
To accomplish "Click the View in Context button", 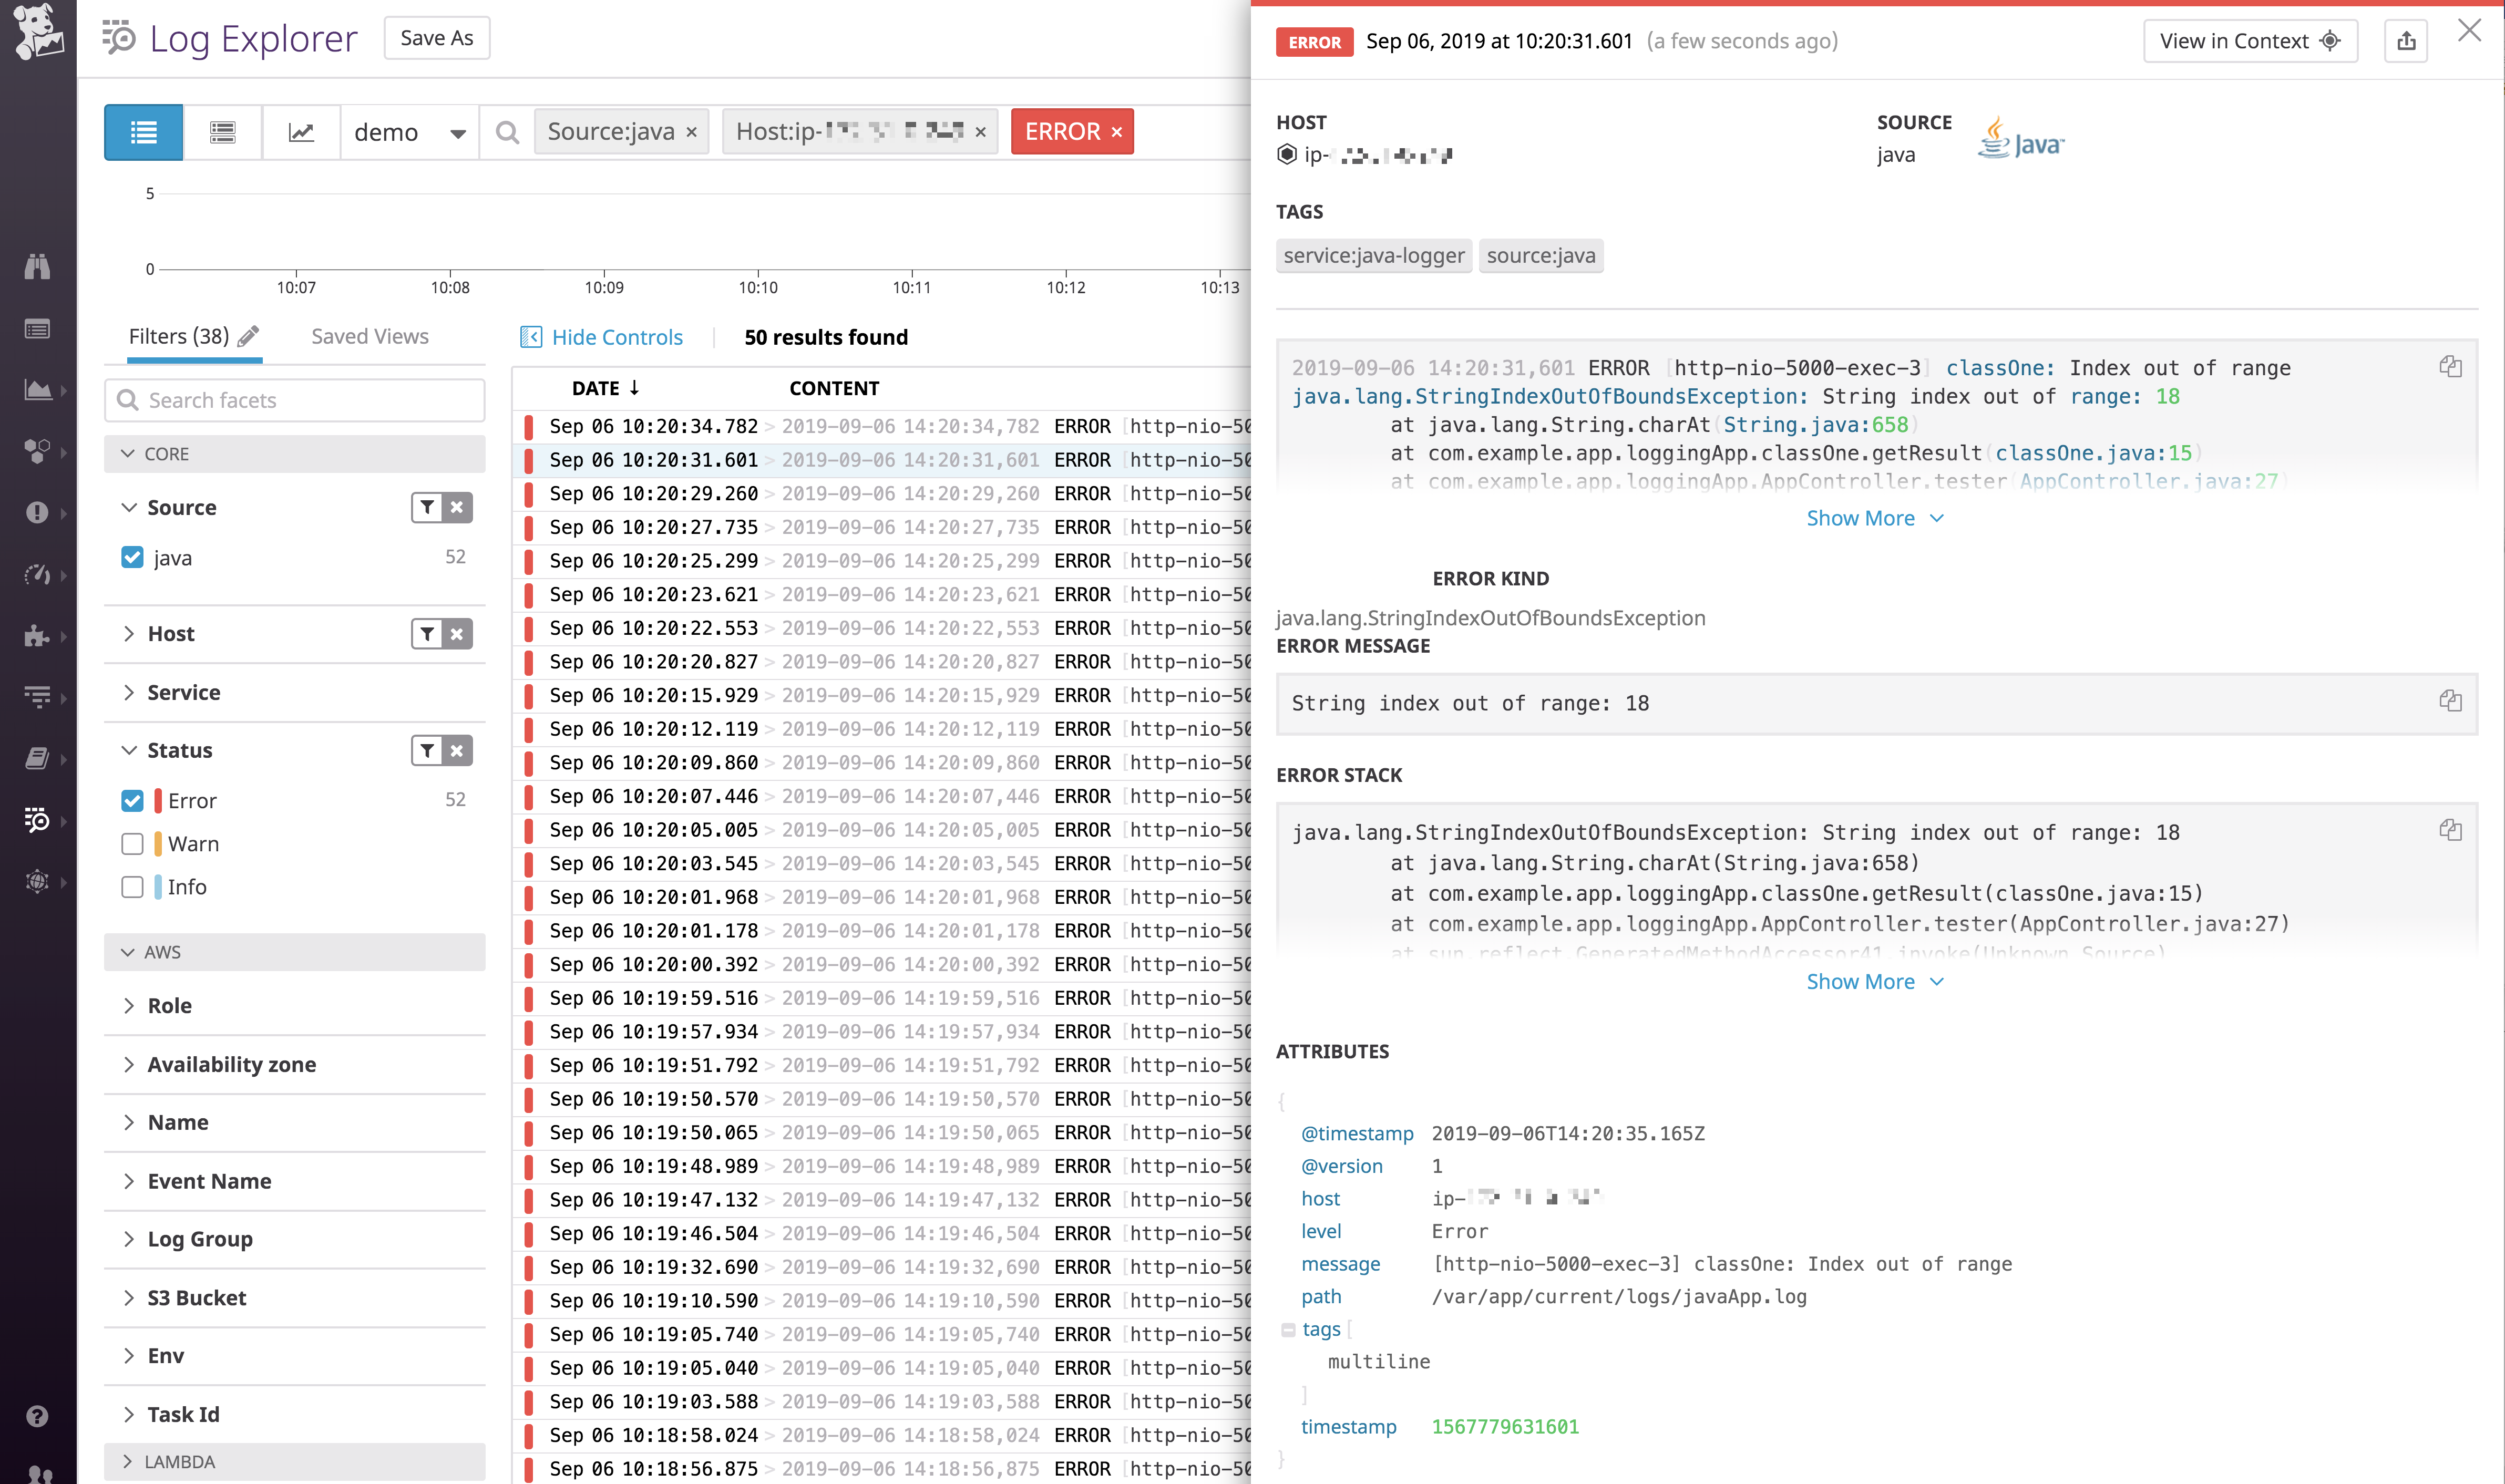I will click(x=2249, y=40).
